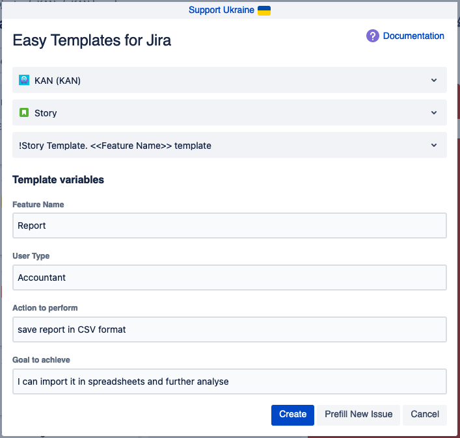Image resolution: width=460 pixels, height=438 pixels.
Task: Click the KAN project avatar icon
Action: (24, 80)
